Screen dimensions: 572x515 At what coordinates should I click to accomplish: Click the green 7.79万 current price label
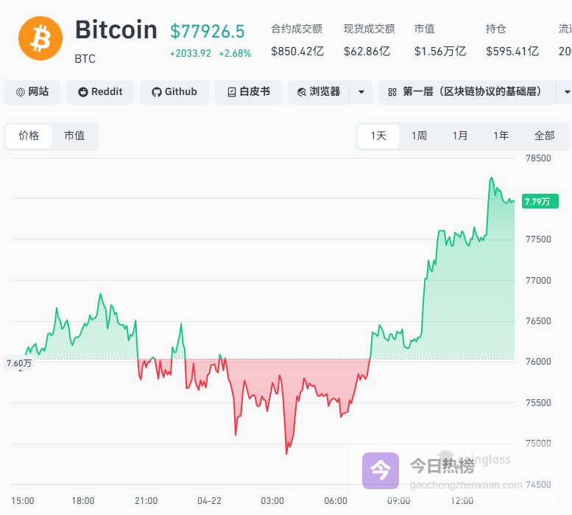537,201
